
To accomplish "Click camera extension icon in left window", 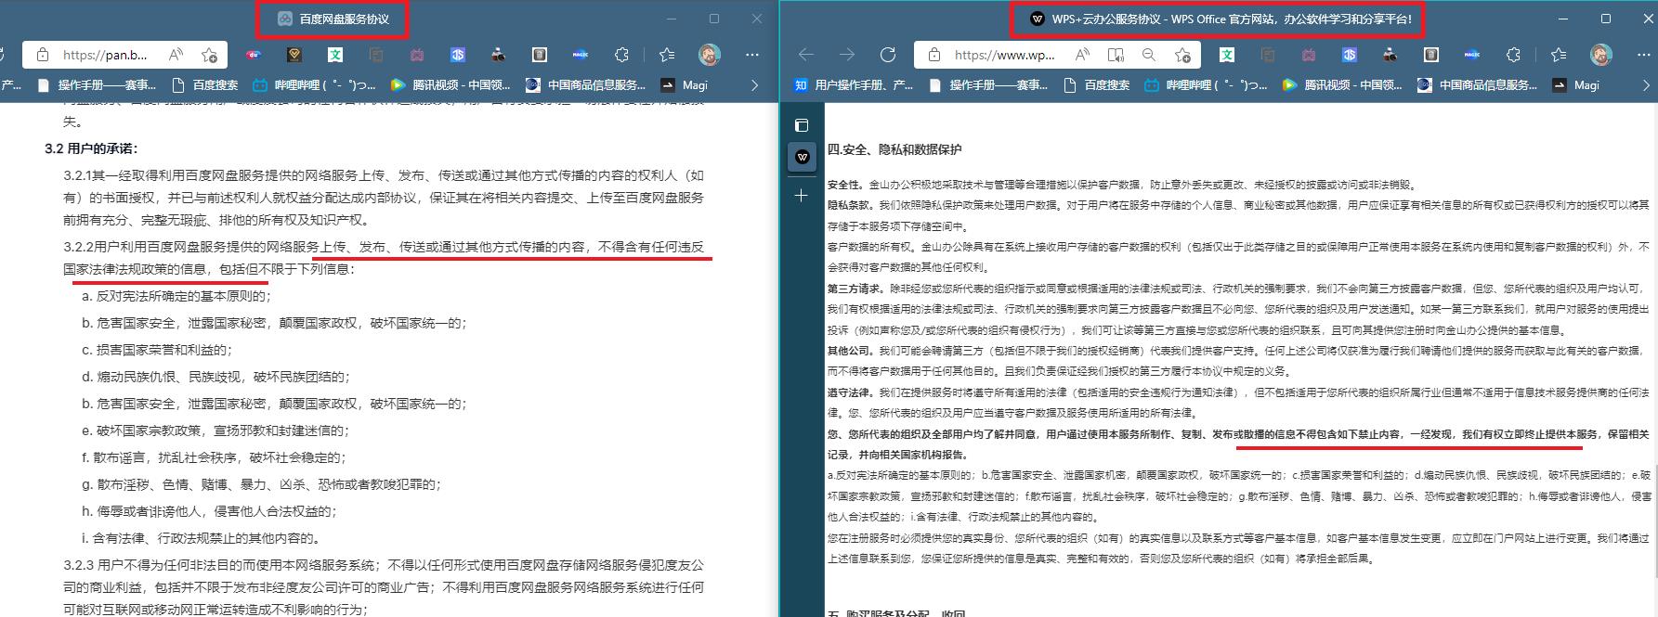I will click(499, 55).
